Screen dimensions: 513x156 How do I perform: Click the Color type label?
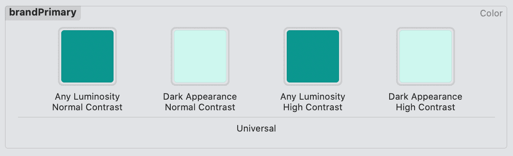tap(491, 13)
